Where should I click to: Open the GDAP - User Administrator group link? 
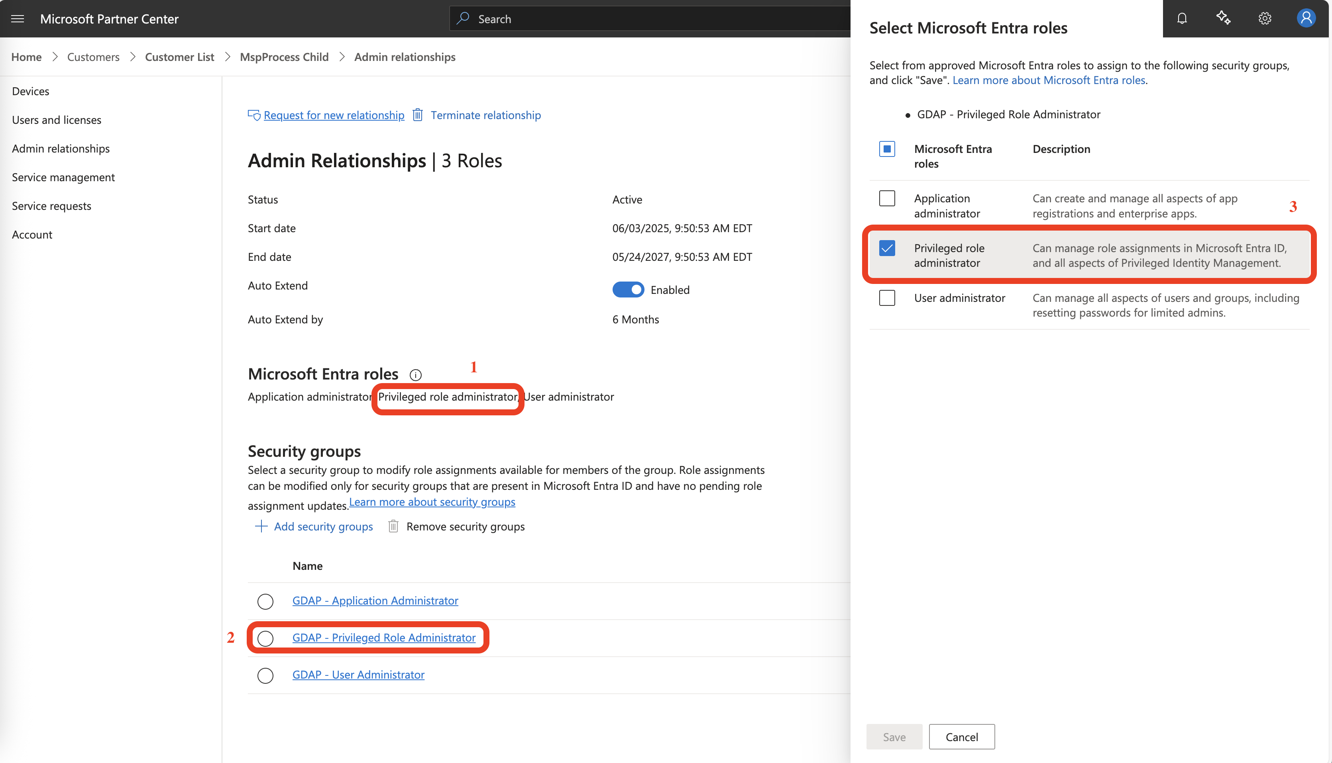tap(358, 675)
